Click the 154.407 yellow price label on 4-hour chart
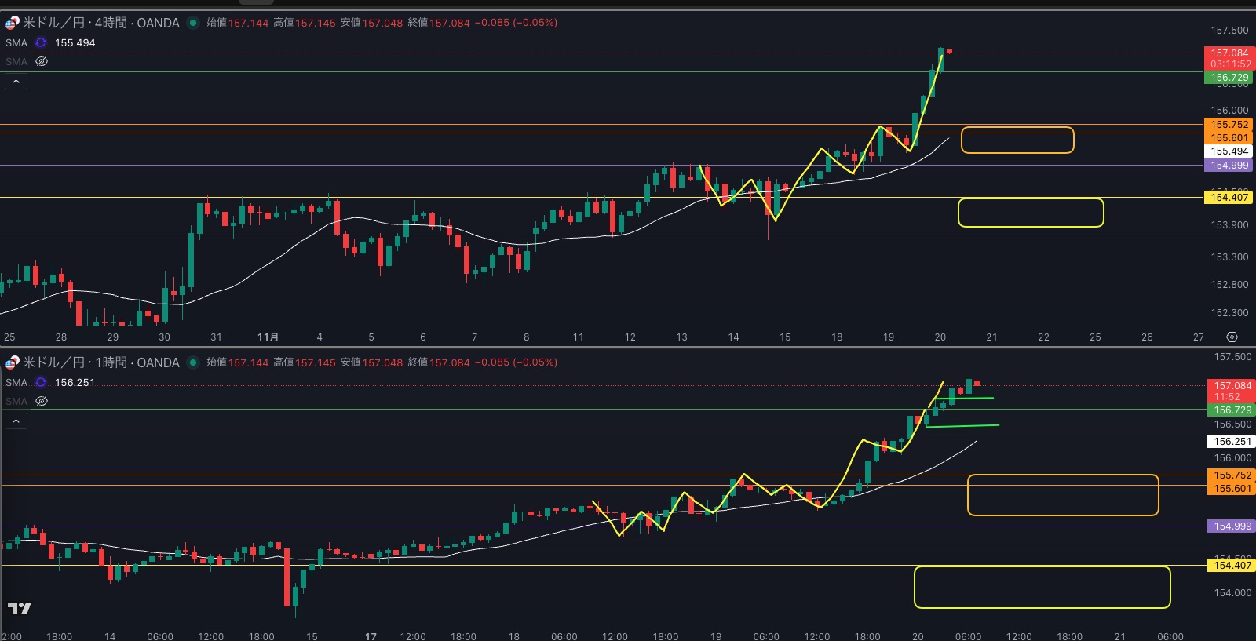The width and height of the screenshot is (1256, 641). pyautogui.click(x=1229, y=198)
